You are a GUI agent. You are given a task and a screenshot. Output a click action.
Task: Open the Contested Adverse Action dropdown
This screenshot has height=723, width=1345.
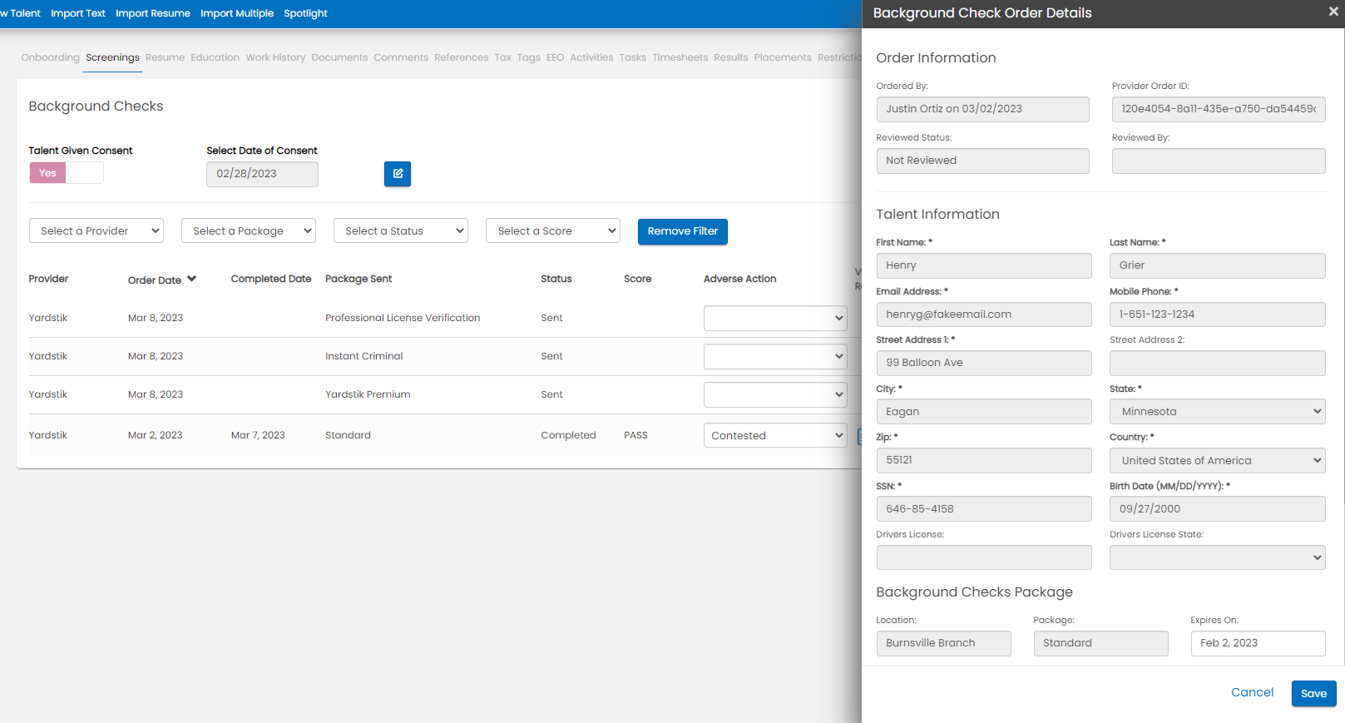point(775,435)
